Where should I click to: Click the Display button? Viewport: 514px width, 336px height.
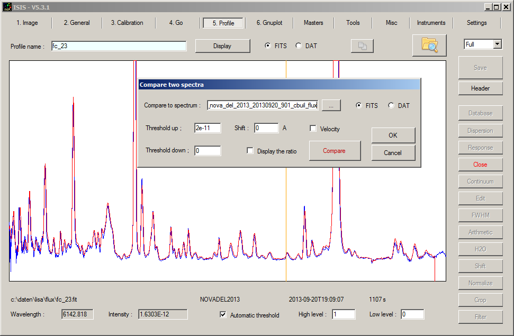(x=222, y=46)
